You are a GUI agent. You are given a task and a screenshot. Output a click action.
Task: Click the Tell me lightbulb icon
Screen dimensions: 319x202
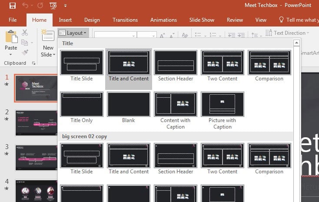281,20
